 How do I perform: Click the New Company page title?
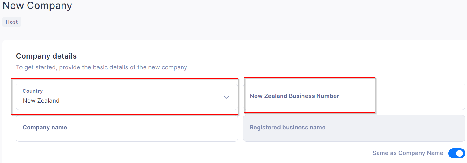coord(37,5)
